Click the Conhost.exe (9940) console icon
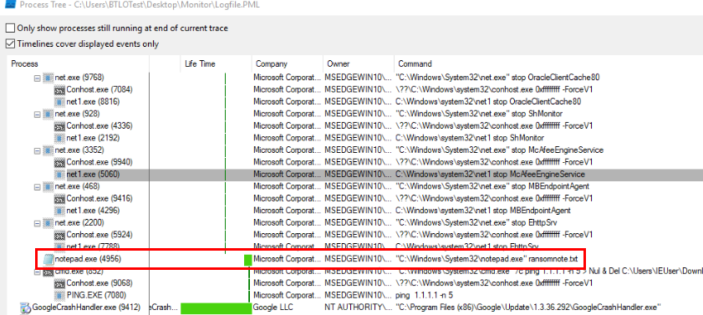703x315 pixels. coord(59,162)
